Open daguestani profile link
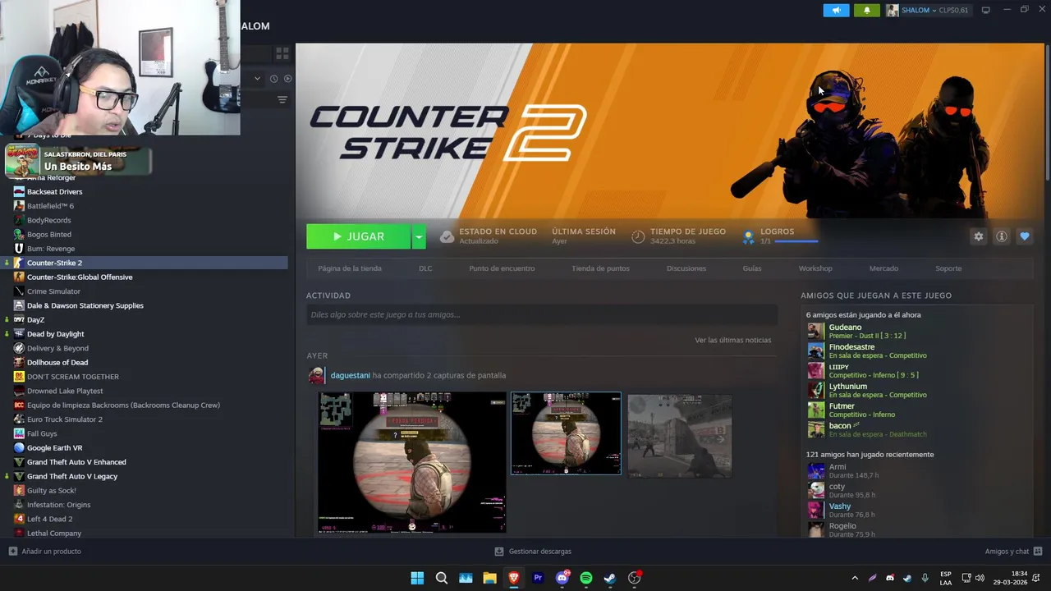 [351, 375]
